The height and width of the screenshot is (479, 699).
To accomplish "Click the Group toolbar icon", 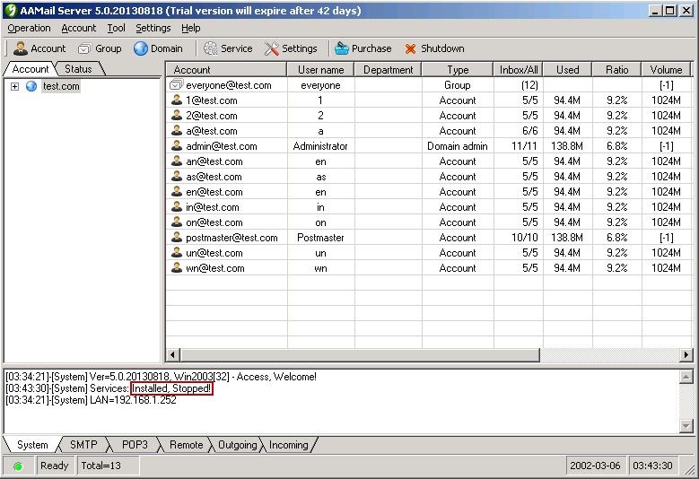I will (x=84, y=48).
